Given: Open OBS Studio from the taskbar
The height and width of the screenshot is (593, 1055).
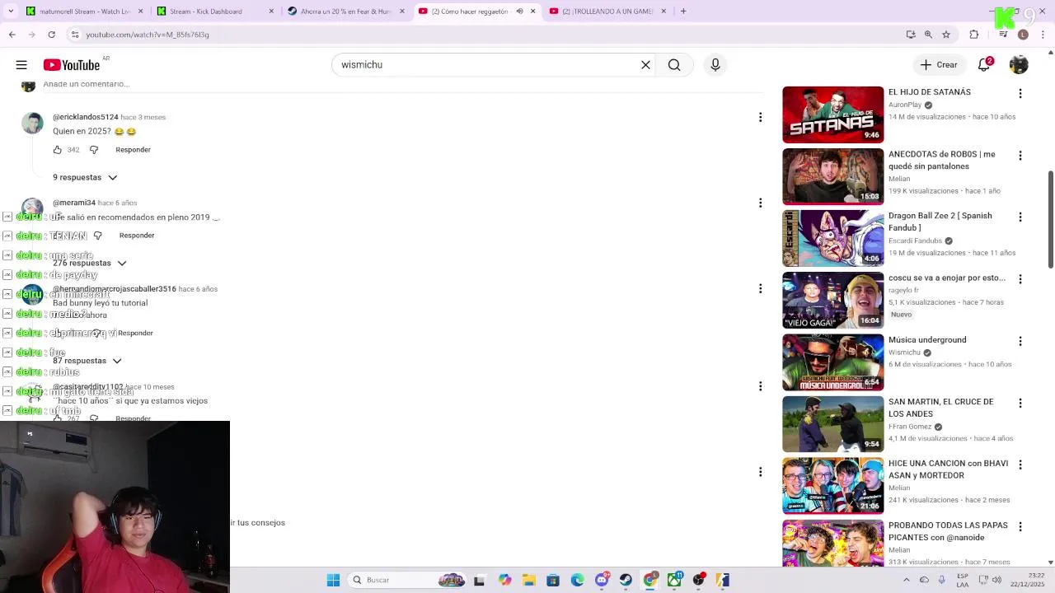Looking at the screenshot, I should pos(699,580).
